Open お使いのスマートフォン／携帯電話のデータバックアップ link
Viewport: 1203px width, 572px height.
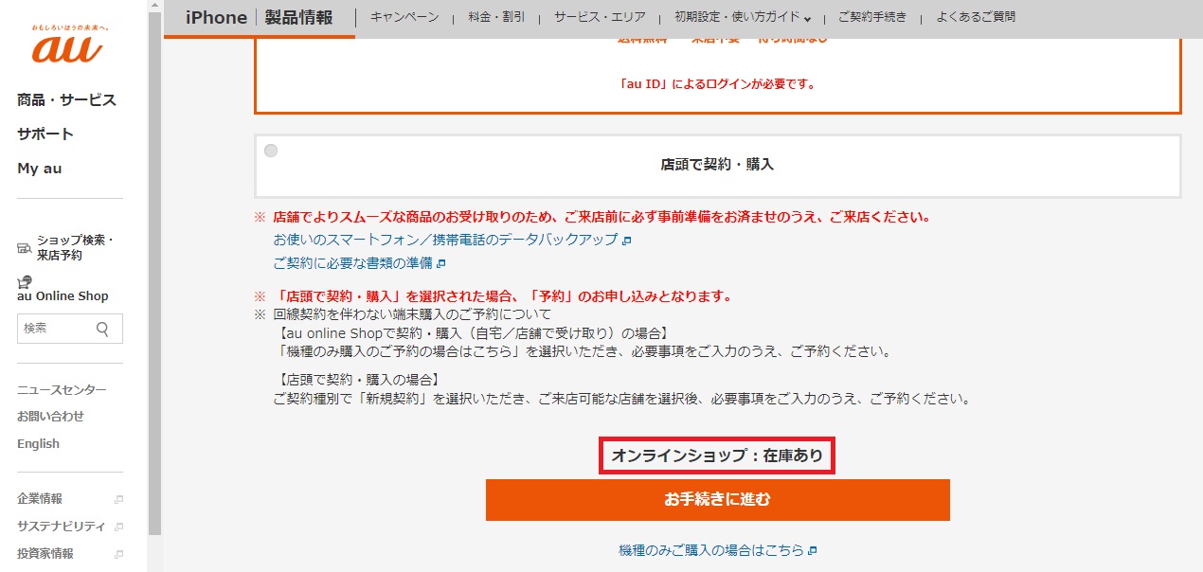click(x=445, y=240)
